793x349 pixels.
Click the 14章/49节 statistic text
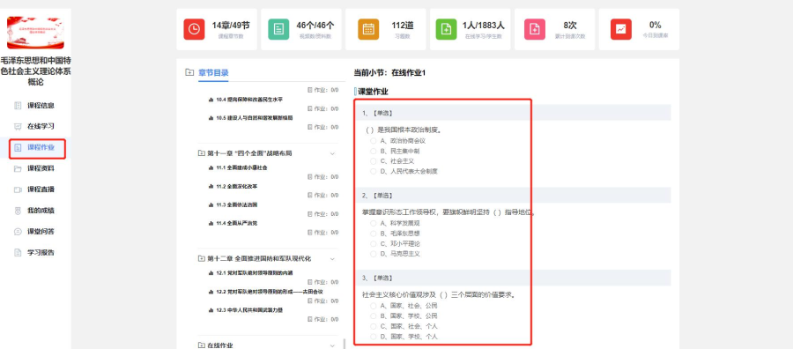point(231,26)
